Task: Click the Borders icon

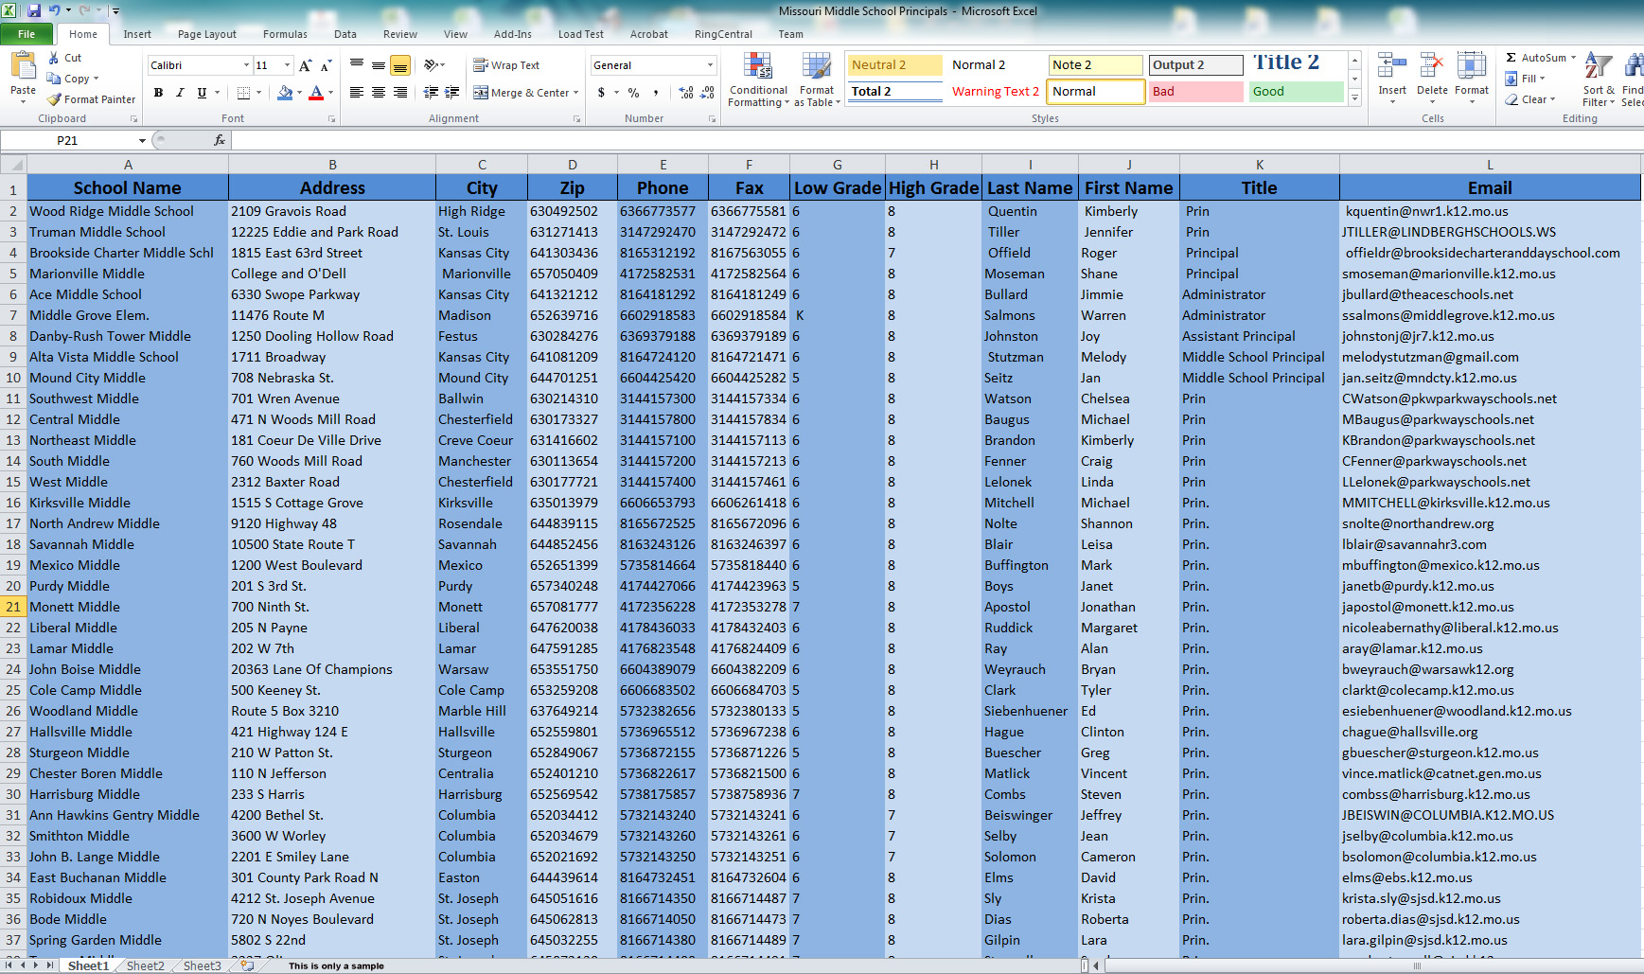Action: click(x=243, y=93)
